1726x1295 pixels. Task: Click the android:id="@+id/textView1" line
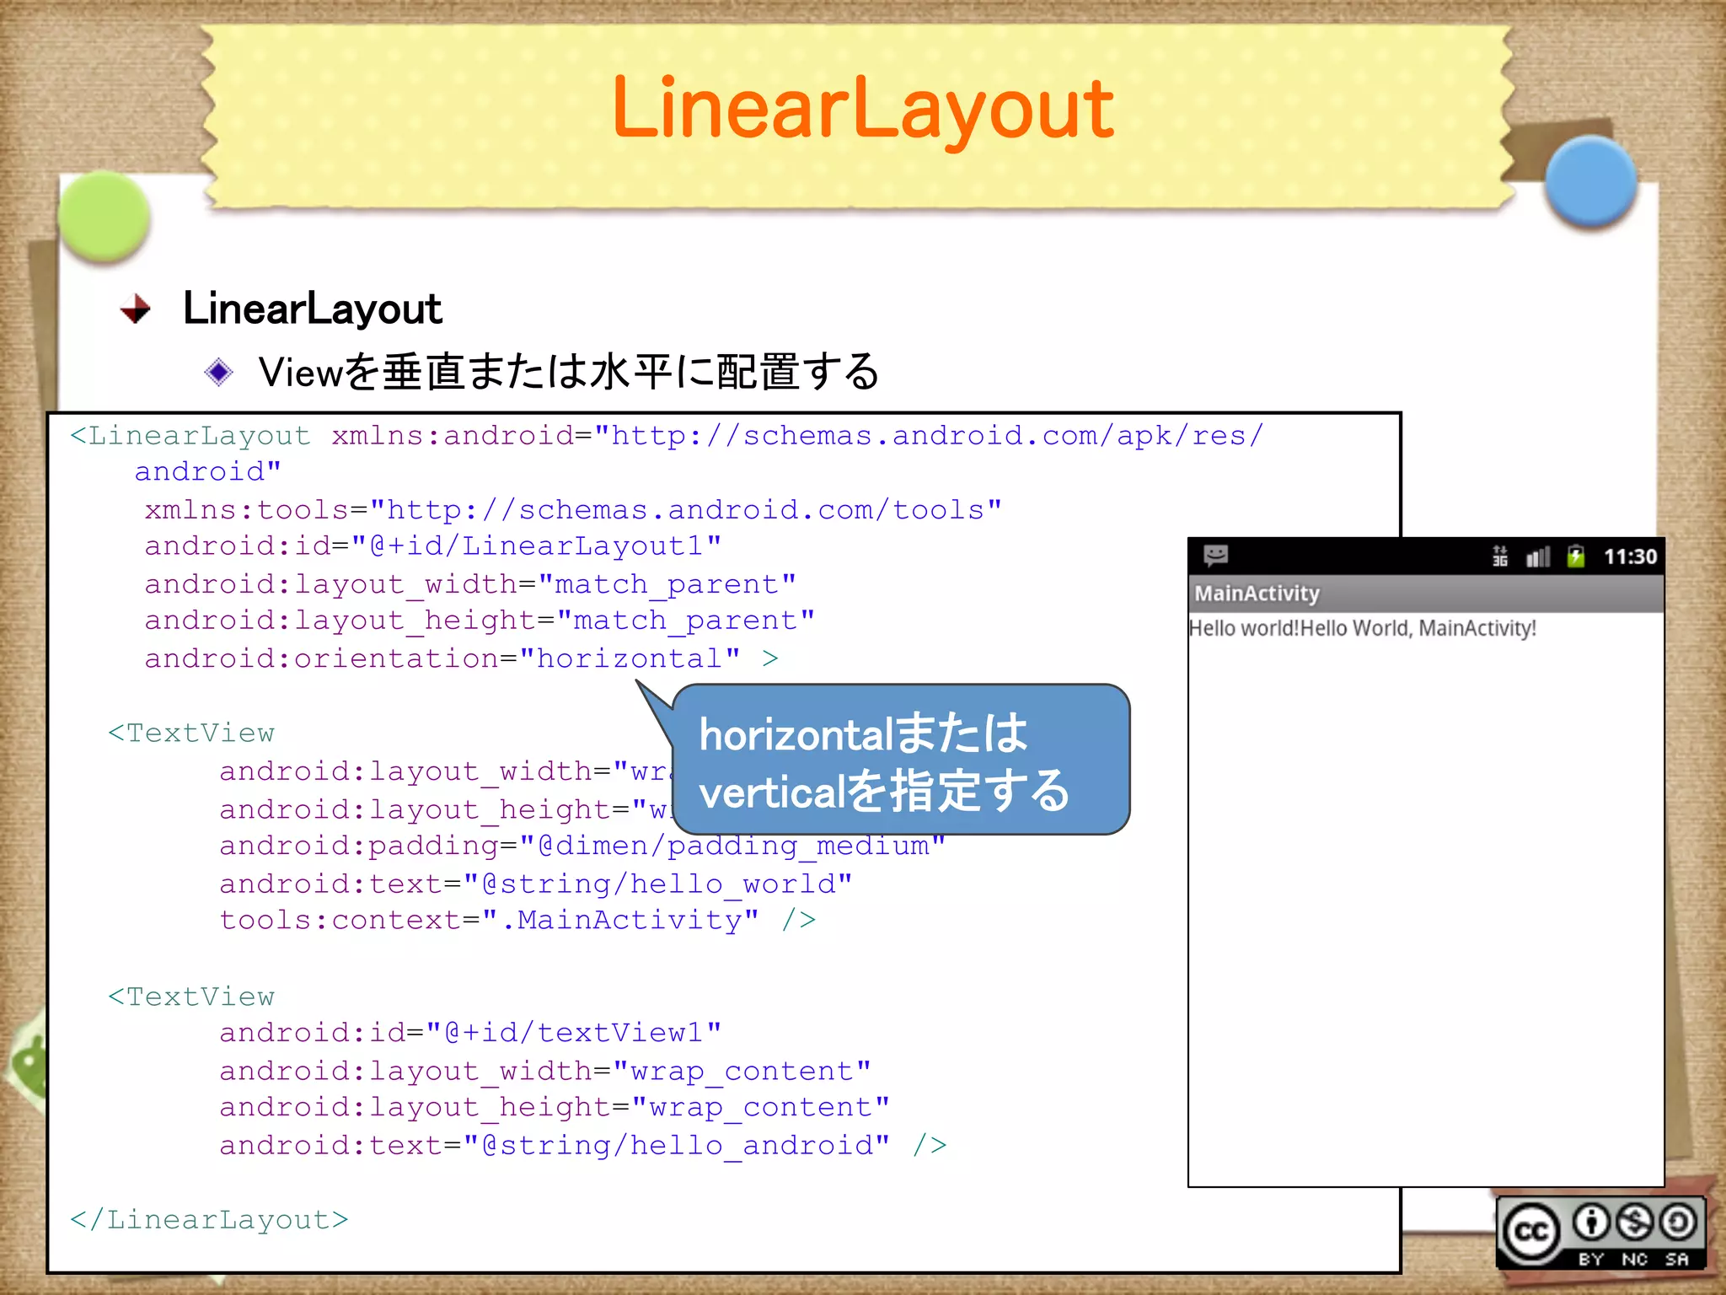coord(470,1032)
